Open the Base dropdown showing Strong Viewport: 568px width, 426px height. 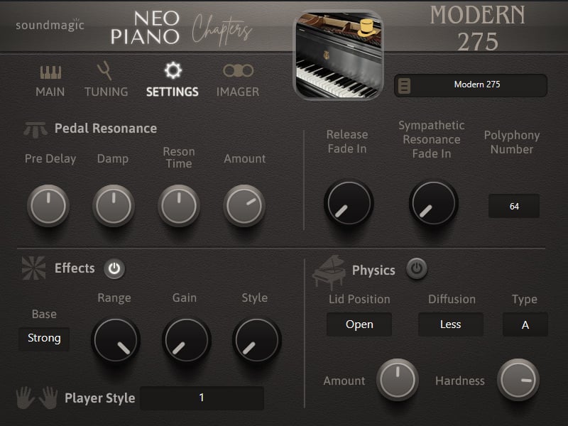pyautogui.click(x=44, y=339)
